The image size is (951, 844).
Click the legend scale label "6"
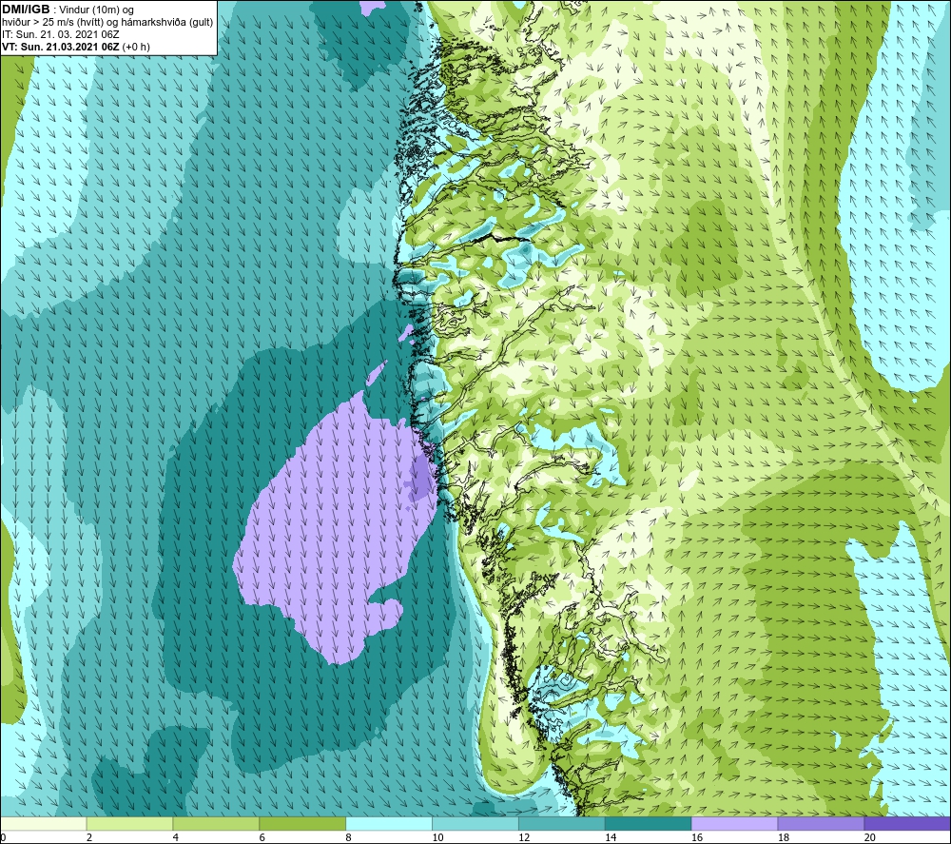click(x=262, y=838)
